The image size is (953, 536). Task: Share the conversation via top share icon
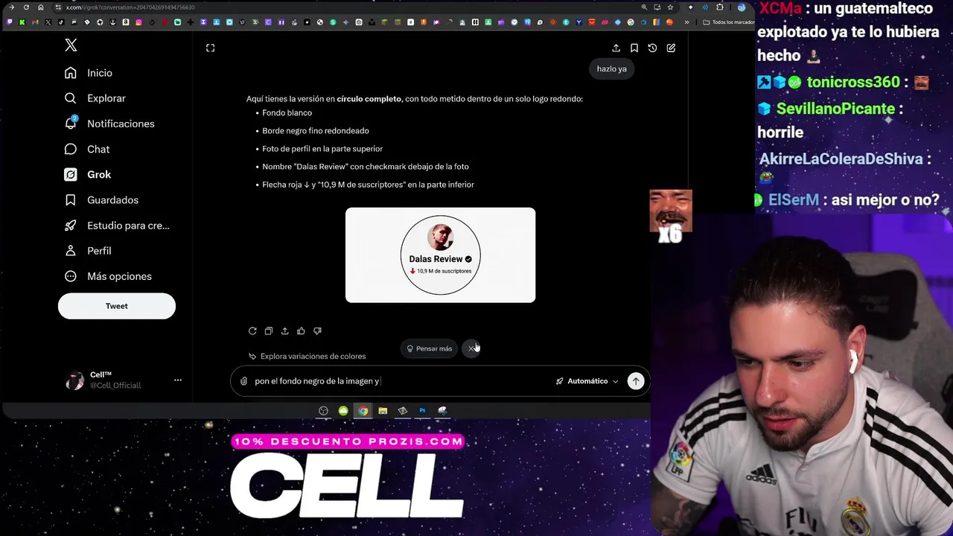[x=616, y=48]
